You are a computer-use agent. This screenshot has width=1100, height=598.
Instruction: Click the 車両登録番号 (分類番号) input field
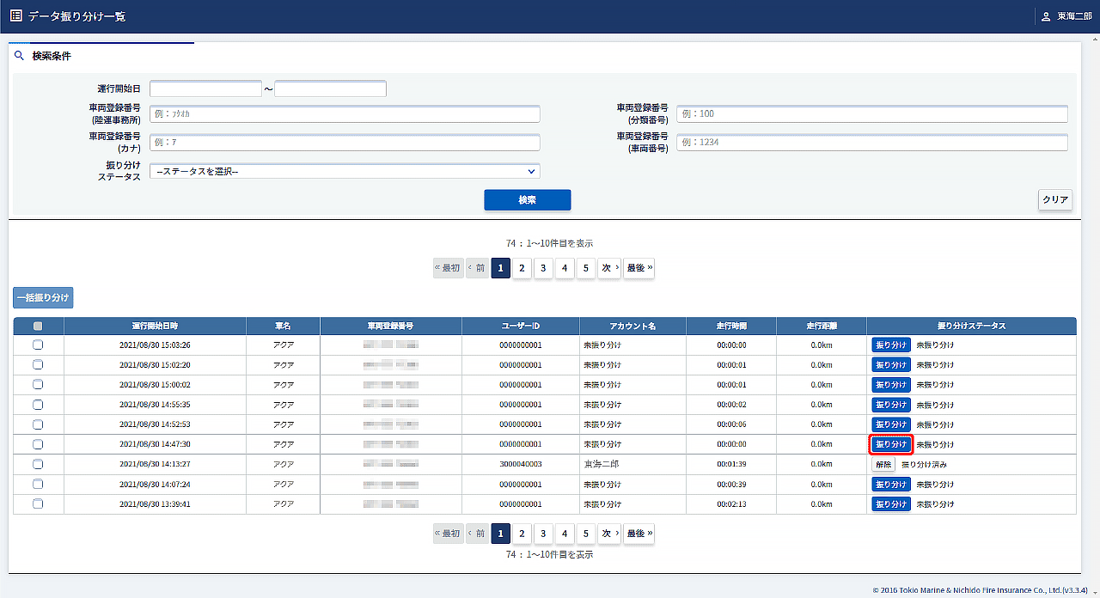pos(871,114)
